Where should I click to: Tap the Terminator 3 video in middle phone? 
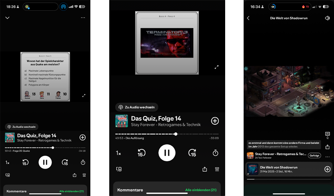(167, 43)
